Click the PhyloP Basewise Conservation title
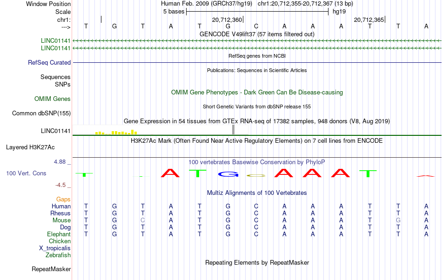 coord(257,162)
